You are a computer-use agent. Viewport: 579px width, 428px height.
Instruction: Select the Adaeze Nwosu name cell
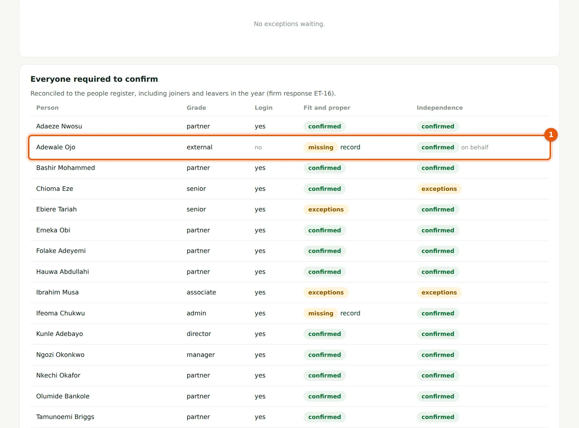tap(59, 126)
